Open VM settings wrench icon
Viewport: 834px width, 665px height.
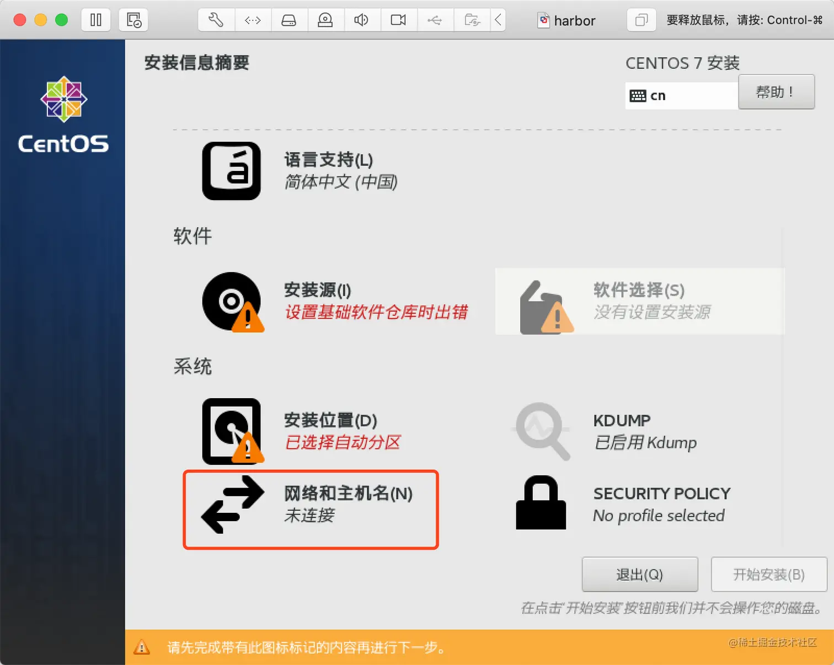click(x=216, y=20)
